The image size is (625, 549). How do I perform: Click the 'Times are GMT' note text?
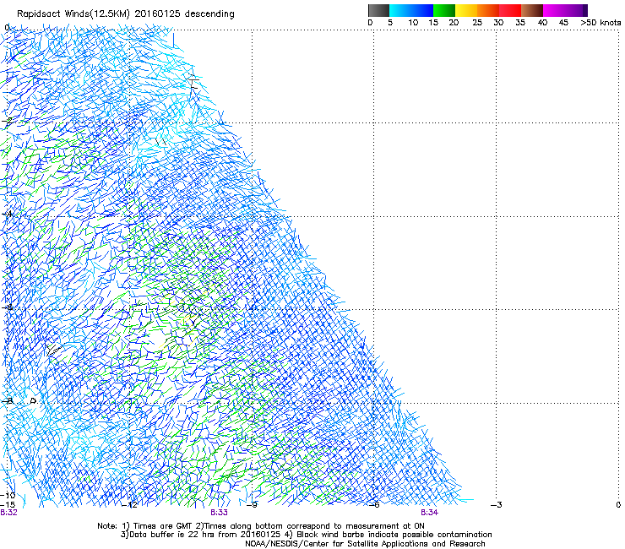pos(163,526)
